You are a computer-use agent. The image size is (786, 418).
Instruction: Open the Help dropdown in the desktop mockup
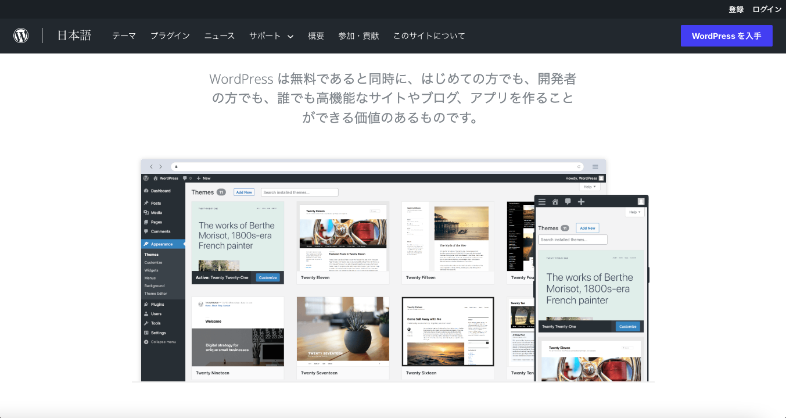click(x=590, y=187)
